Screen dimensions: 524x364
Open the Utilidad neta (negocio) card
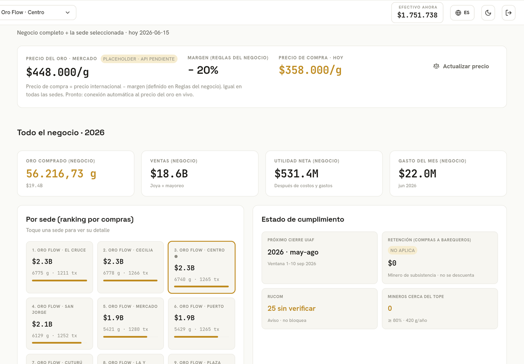click(x=324, y=173)
